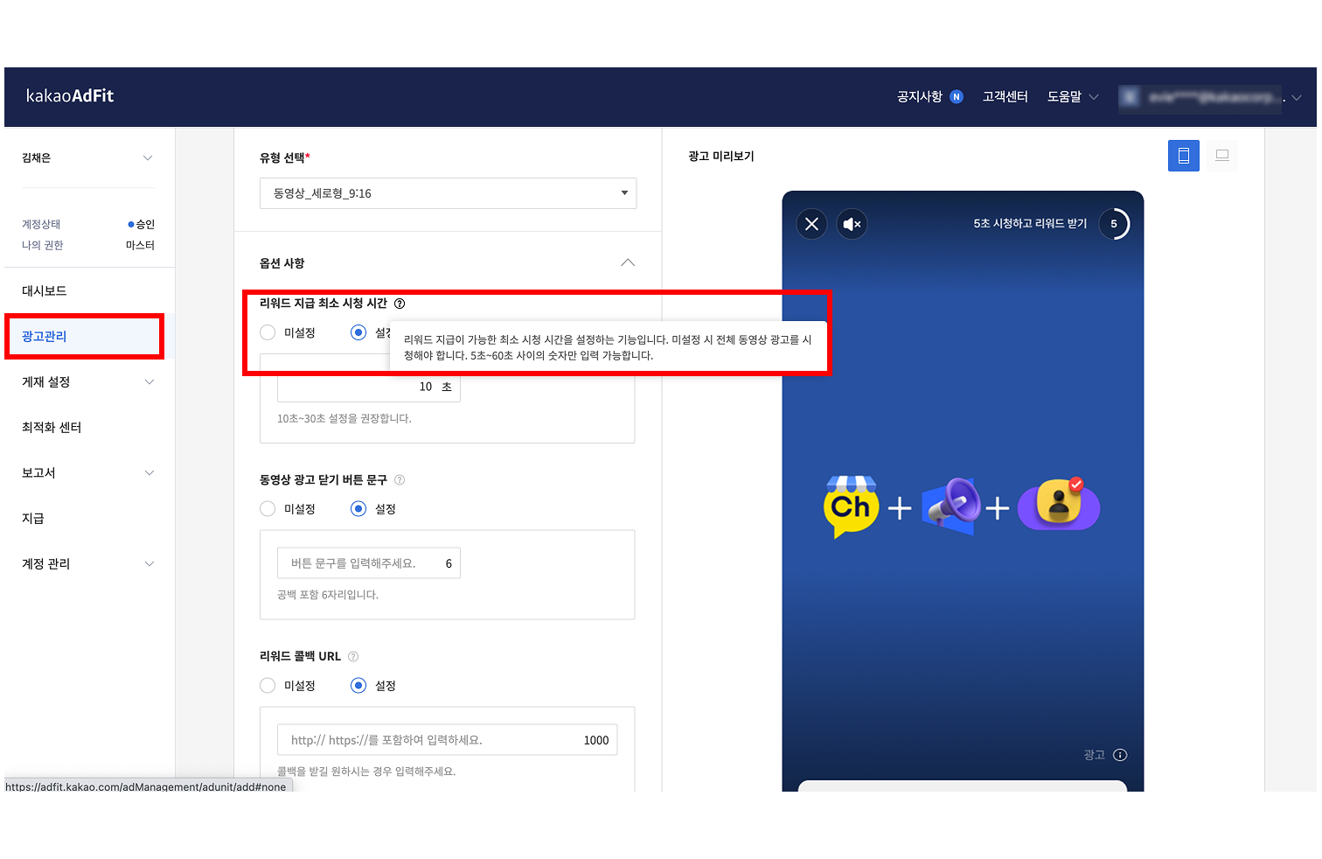Image resolution: width=1322 pixels, height=859 pixels.
Task: Click help icon beside 리워드 콜백 URL
Action: 353,656
